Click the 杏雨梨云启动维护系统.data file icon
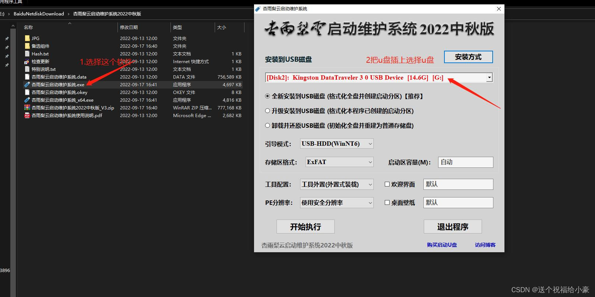Image resolution: width=595 pixels, height=297 pixels. [27, 77]
